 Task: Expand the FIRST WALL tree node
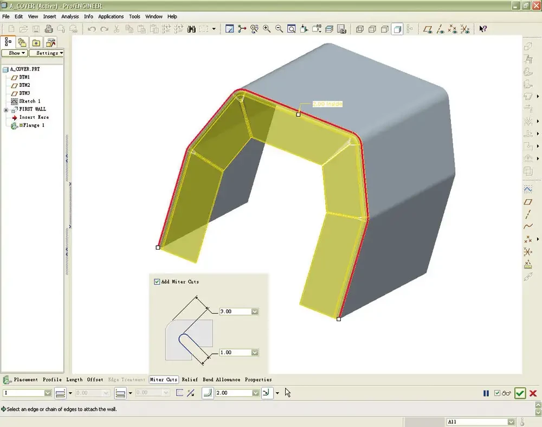point(6,110)
